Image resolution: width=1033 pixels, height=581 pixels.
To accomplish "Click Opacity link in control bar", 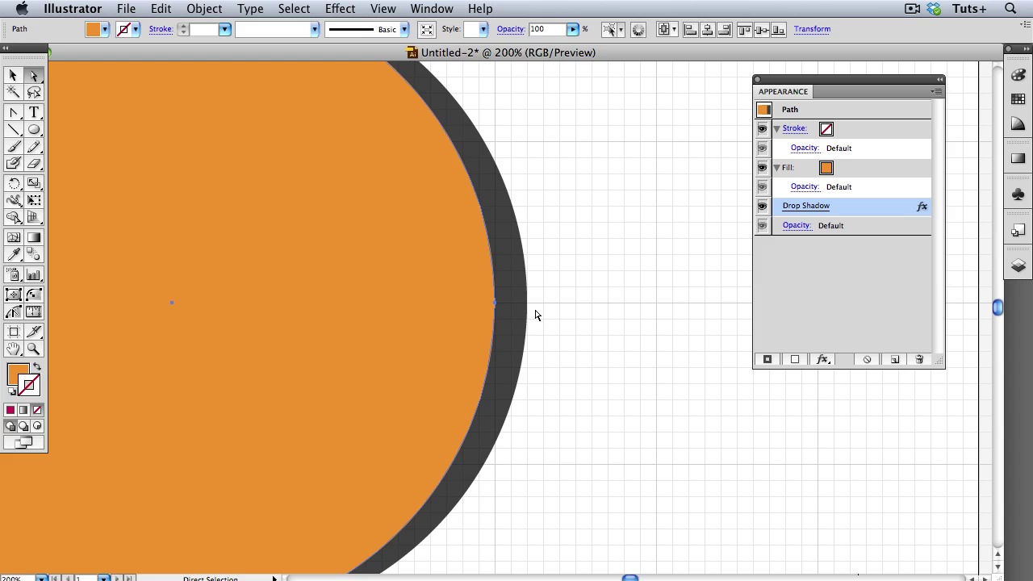I will coord(510,29).
